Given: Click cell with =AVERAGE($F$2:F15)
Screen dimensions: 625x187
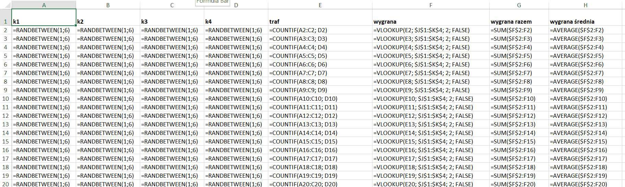Looking at the screenshot, I should 585,141.
